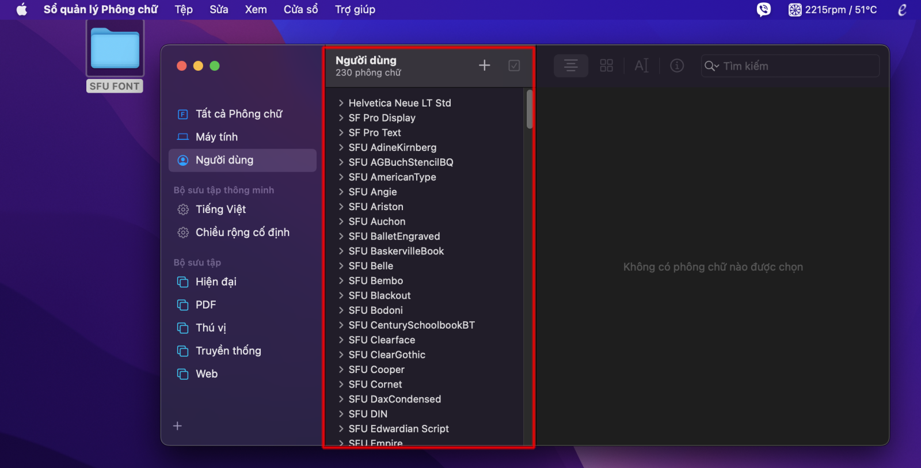Expand SF Pro Text font family
Viewport: 921px width, 468px height.
pos(341,133)
